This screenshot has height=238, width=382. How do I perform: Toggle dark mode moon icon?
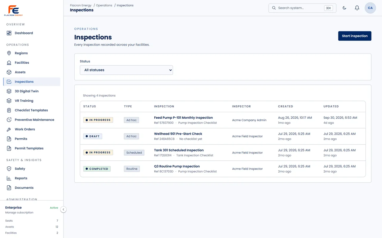344,8
